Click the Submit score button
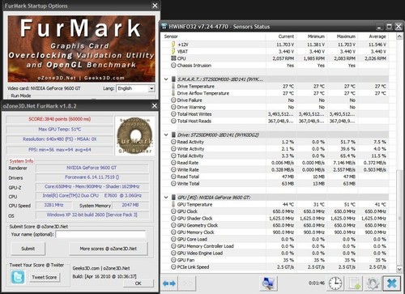405x294 pixels. 28,249
